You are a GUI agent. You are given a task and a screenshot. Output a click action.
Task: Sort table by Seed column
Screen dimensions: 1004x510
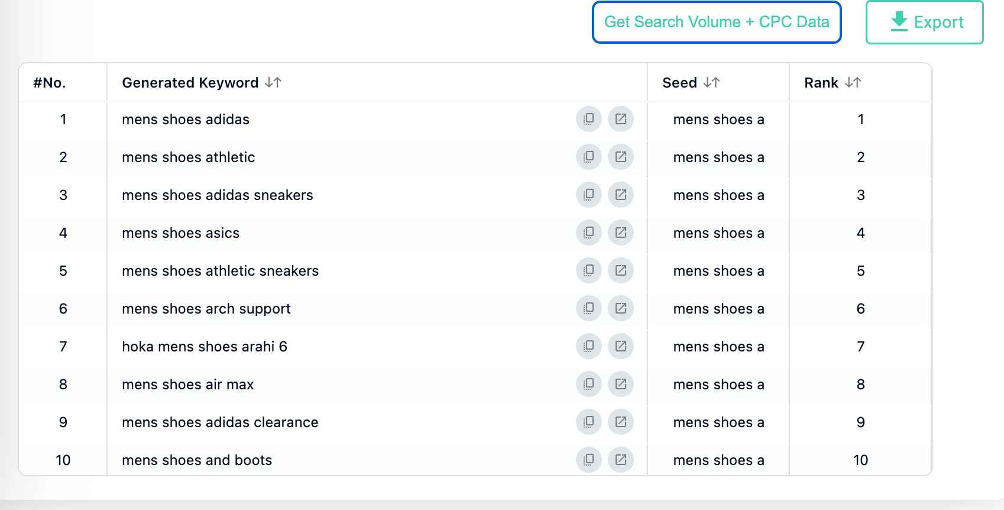point(711,82)
